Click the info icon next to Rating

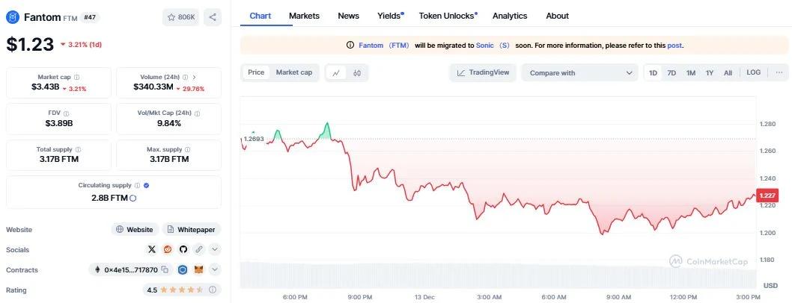[212, 290]
